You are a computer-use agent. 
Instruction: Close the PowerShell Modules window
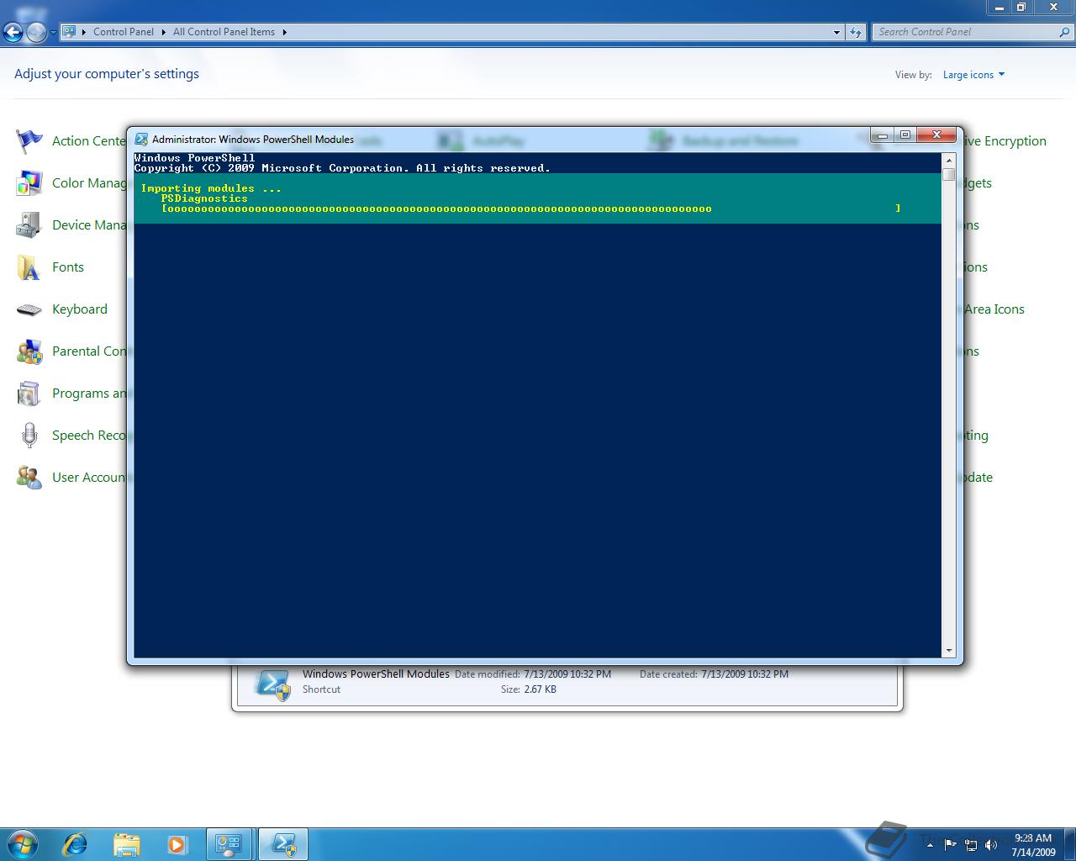936,135
